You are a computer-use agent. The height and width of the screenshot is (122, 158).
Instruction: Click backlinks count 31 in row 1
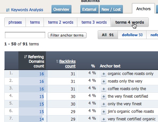point(73,74)
